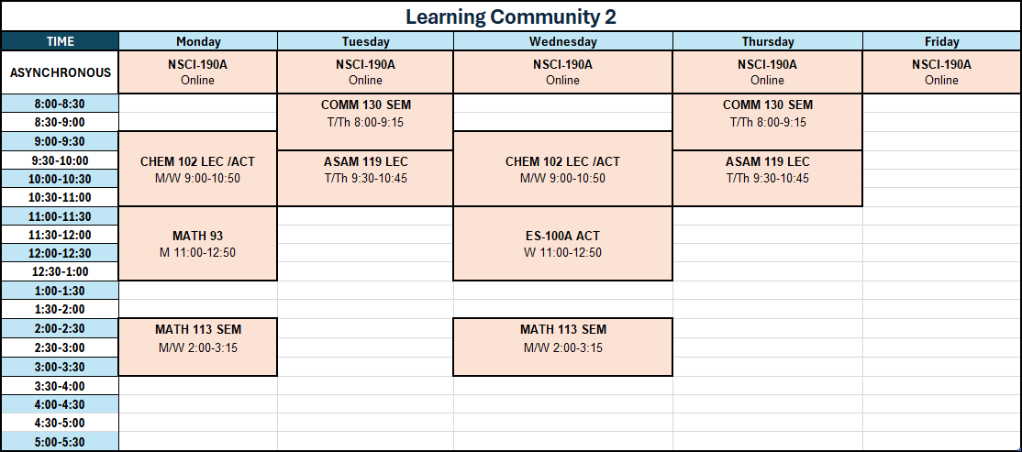
Task: Select the Tuesday column header
Action: tap(366, 41)
